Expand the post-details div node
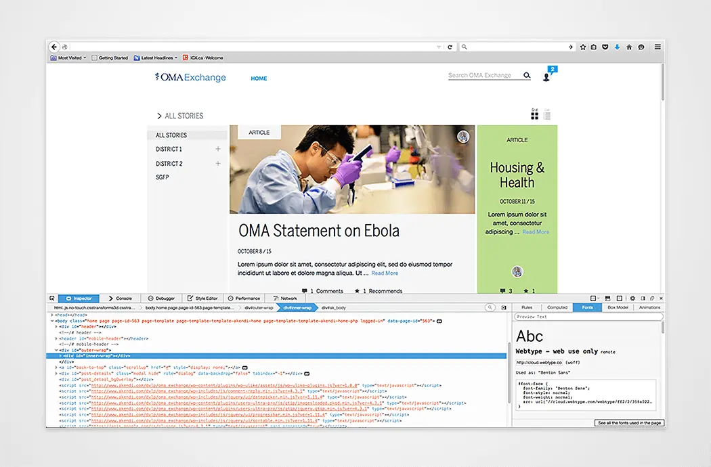This screenshot has height=467, width=711. point(56,374)
